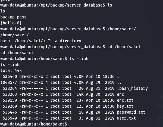The width and height of the screenshot is (163, 127).
Task: Click the 'cd /home/saket' command at prompt
Action: (124, 47)
